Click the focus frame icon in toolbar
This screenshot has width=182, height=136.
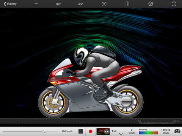point(104,4)
